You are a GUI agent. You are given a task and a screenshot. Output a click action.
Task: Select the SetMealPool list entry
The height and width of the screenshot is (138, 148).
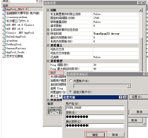[14, 44]
